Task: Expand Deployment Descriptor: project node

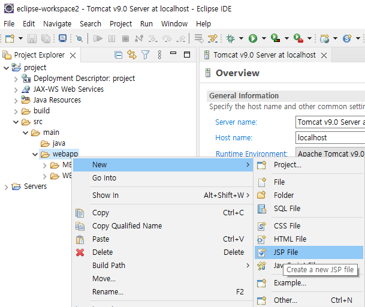Action: coord(16,79)
